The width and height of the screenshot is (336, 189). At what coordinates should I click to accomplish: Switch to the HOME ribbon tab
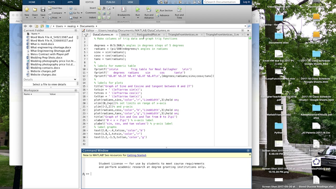[x=32, y=2]
